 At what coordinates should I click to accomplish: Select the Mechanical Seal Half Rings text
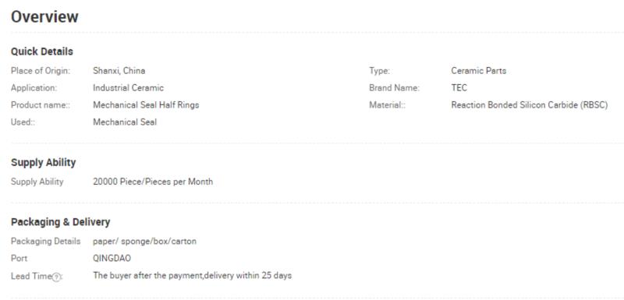click(146, 105)
